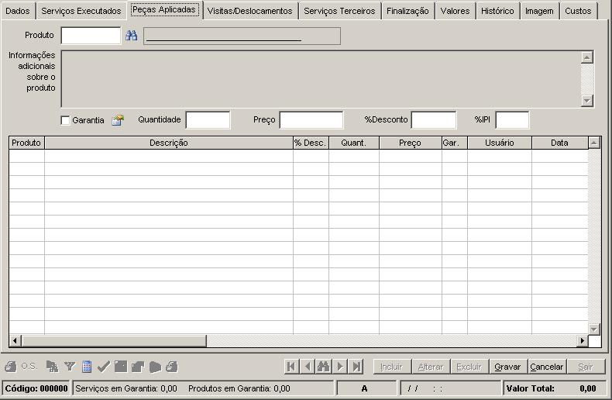Click the Produto column header
Screen dimensions: 612x400
26,143
